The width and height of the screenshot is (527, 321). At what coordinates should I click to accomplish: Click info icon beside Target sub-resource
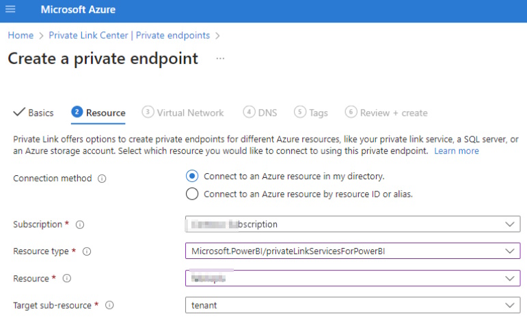pyautogui.click(x=109, y=305)
